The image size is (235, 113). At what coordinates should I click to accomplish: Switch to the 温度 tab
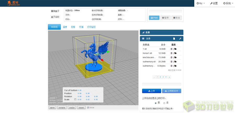[x=65, y=27]
